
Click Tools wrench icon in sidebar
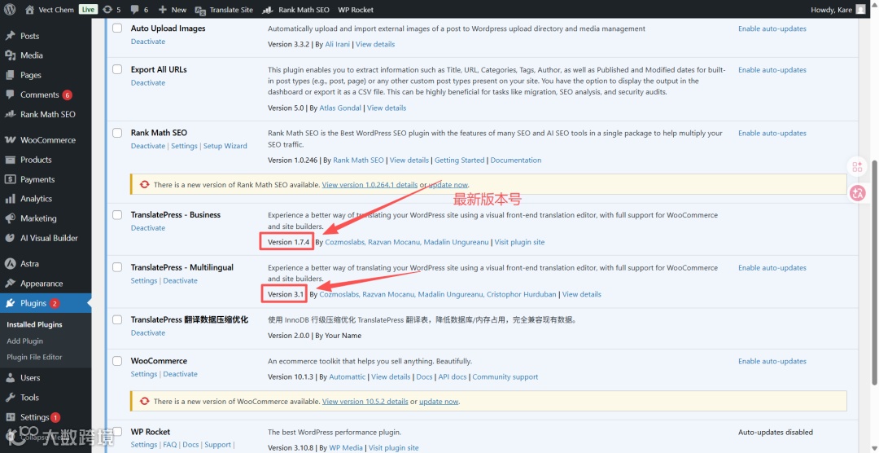point(10,398)
